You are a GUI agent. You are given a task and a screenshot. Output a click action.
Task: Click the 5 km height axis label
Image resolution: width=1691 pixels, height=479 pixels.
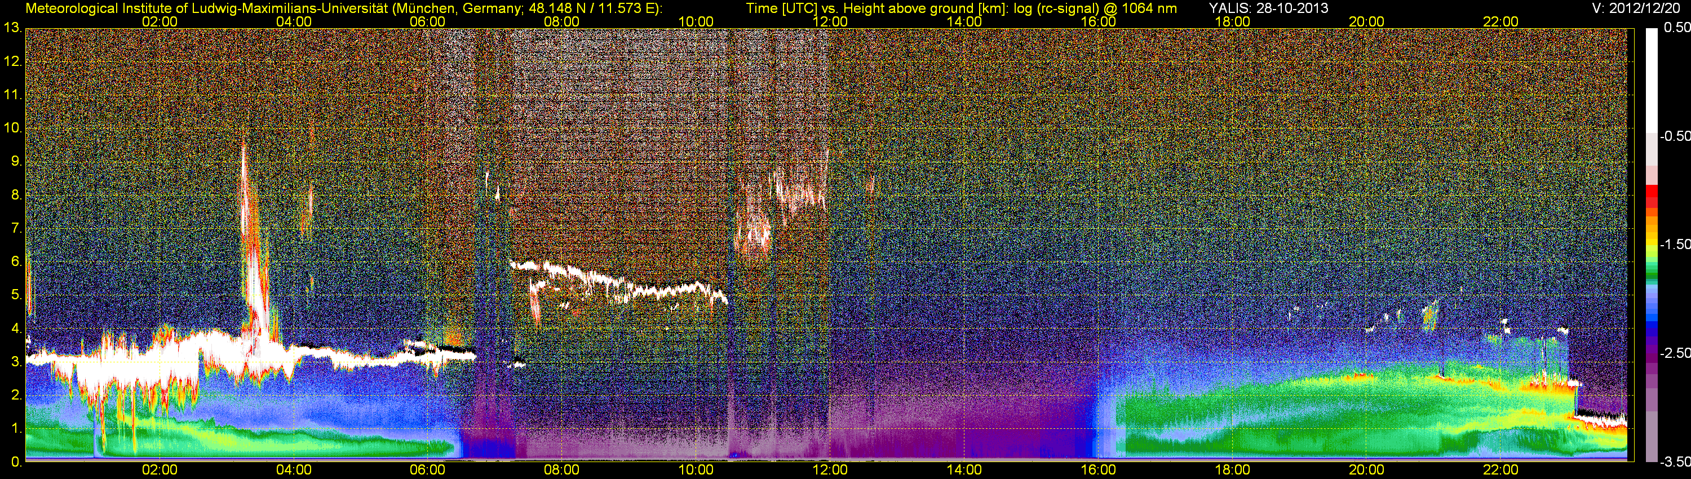pos(16,295)
